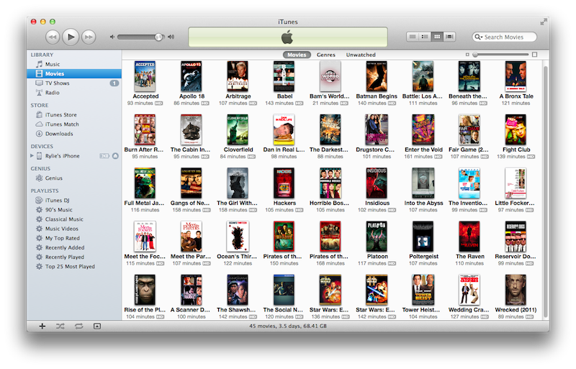This screenshot has width=576, height=369.
Task: Expand Rylie's iPhone disclosure triangle
Action: click(32, 155)
